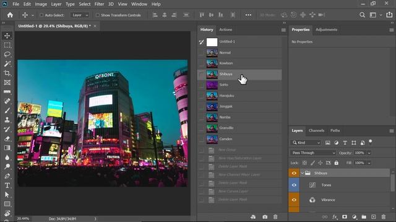Open Layers panel menu
This screenshot has height=222, width=396.
click(392, 131)
